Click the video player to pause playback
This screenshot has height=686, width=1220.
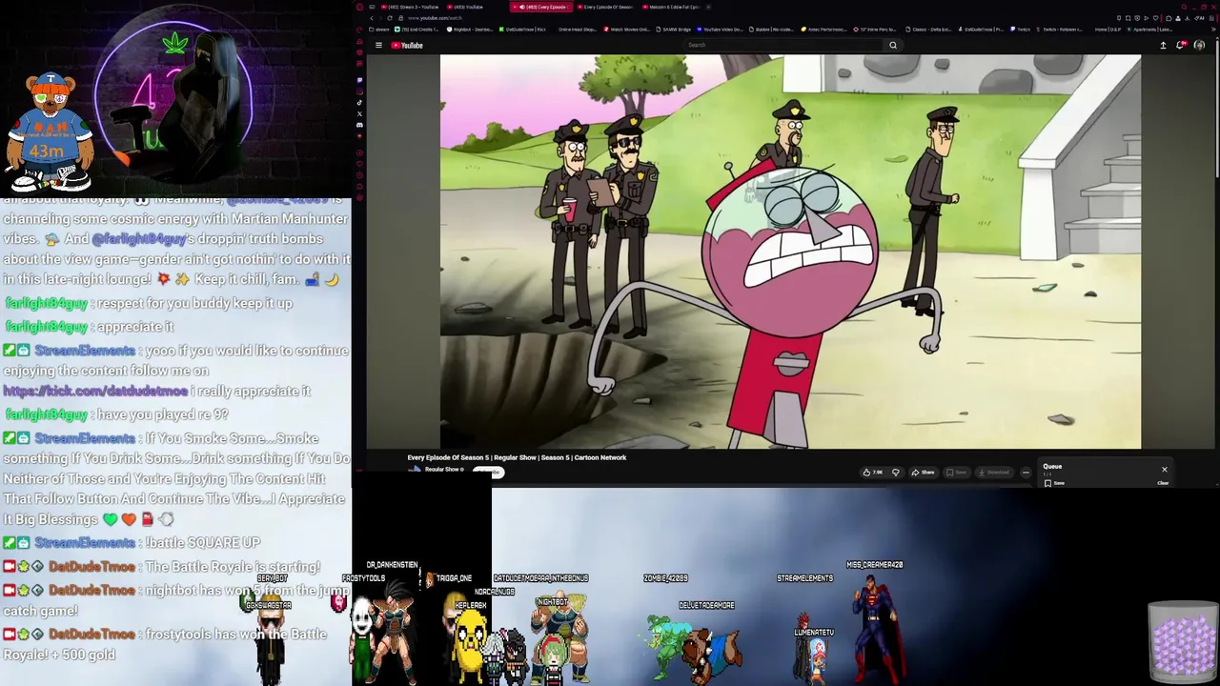pos(790,252)
